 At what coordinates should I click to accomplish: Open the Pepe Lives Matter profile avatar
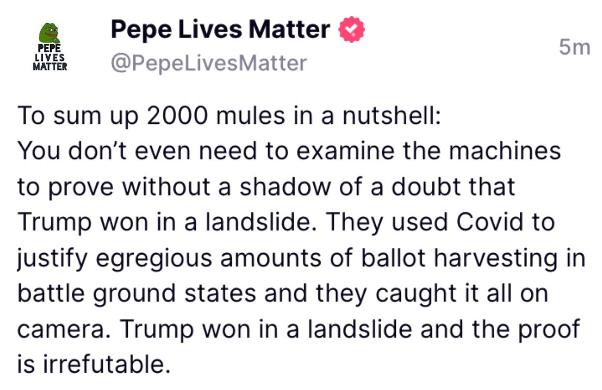(x=50, y=47)
